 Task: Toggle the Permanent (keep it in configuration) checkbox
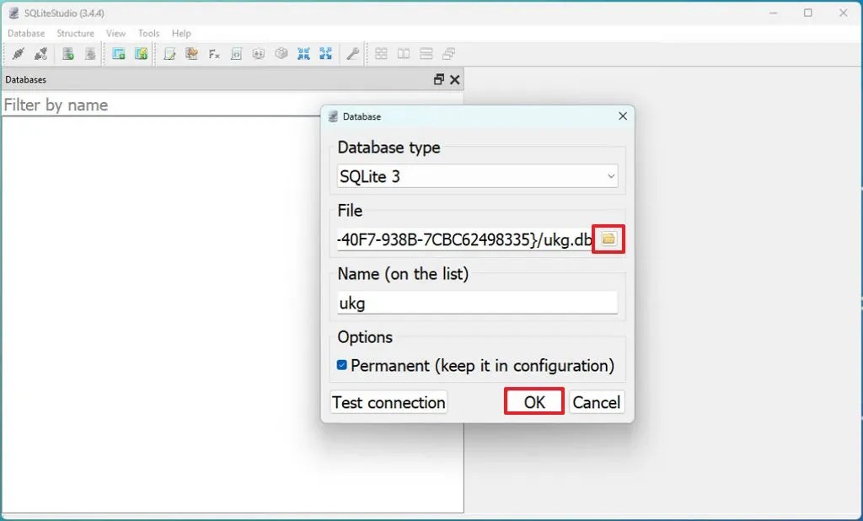pos(342,365)
